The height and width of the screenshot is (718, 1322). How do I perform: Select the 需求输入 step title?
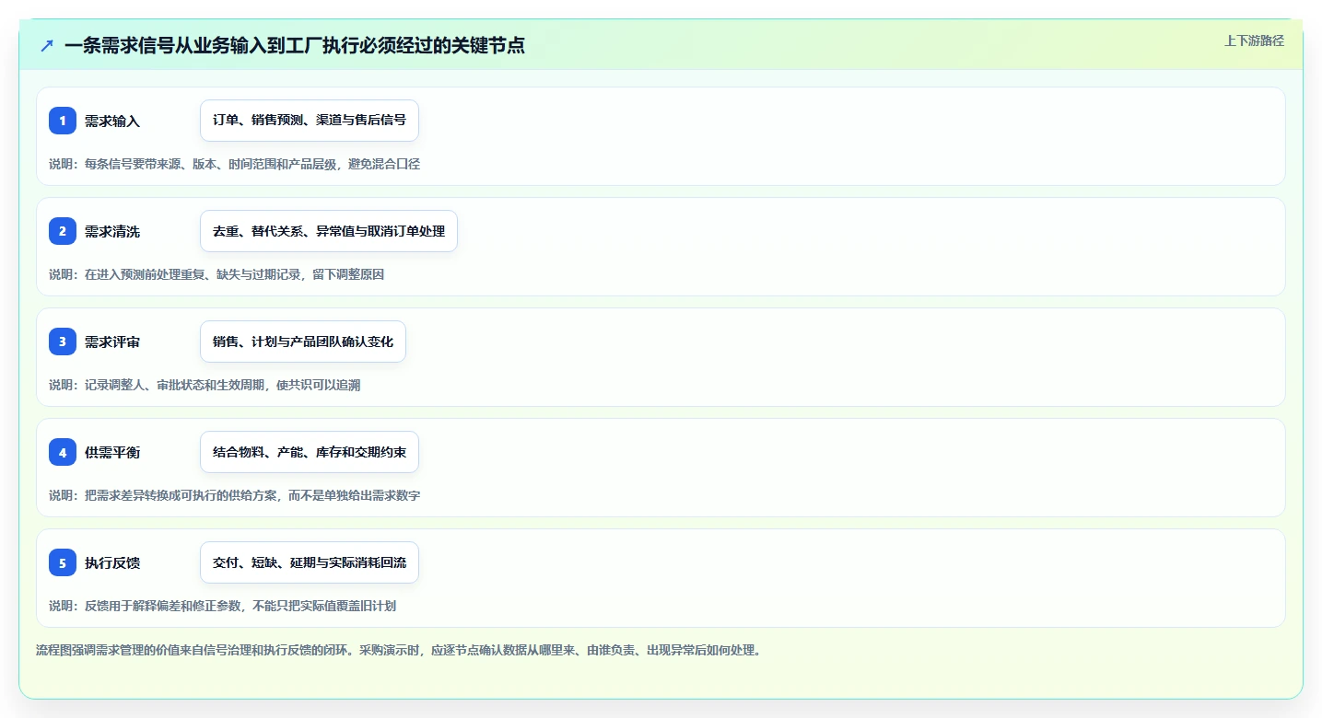tap(112, 121)
